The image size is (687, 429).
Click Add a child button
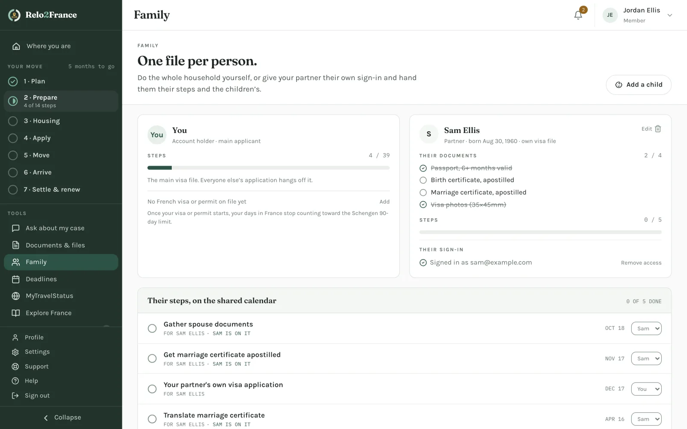(638, 85)
